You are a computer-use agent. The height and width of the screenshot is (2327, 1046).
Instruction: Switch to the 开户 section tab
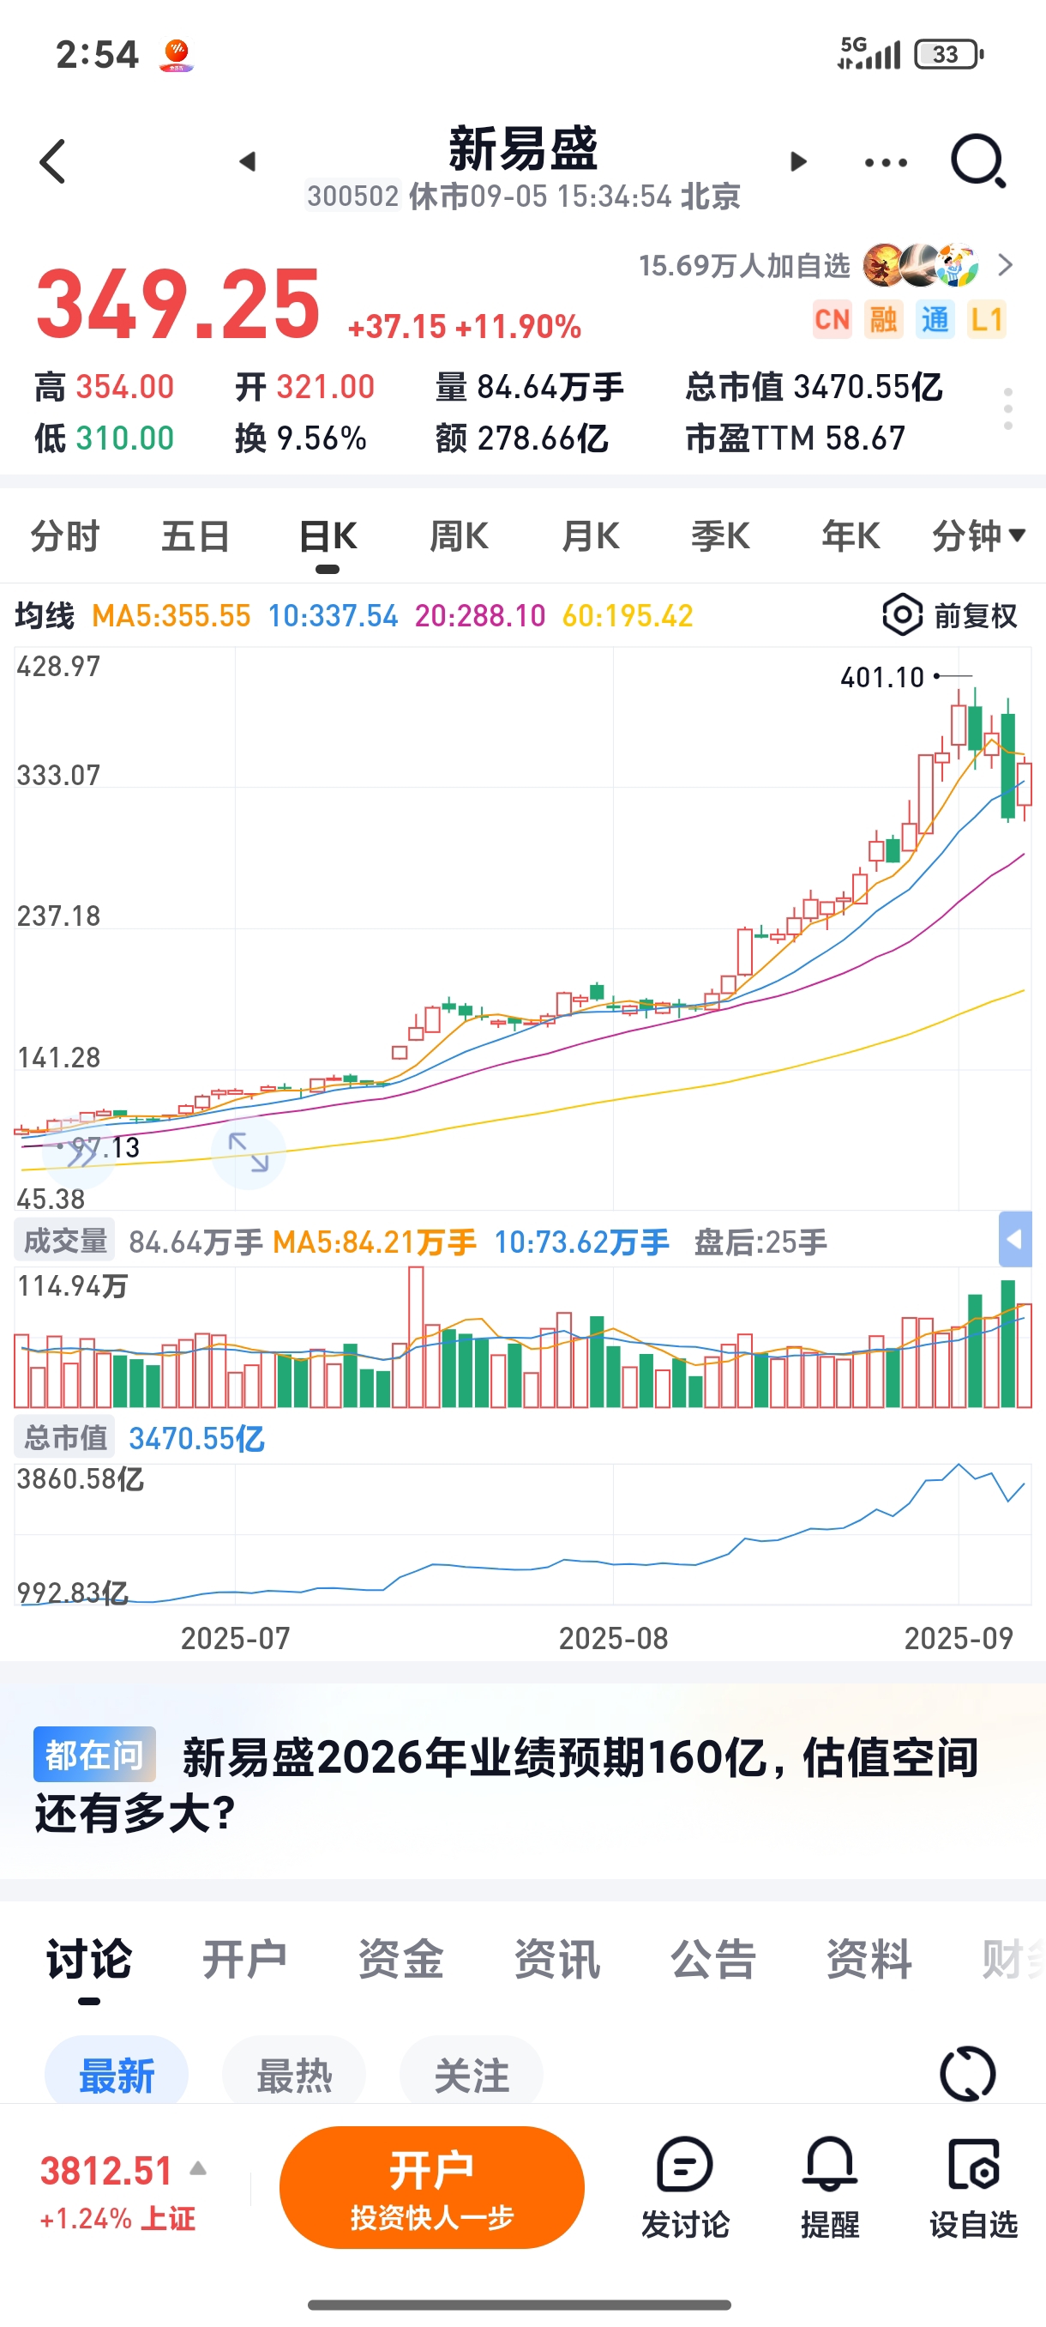[244, 1960]
